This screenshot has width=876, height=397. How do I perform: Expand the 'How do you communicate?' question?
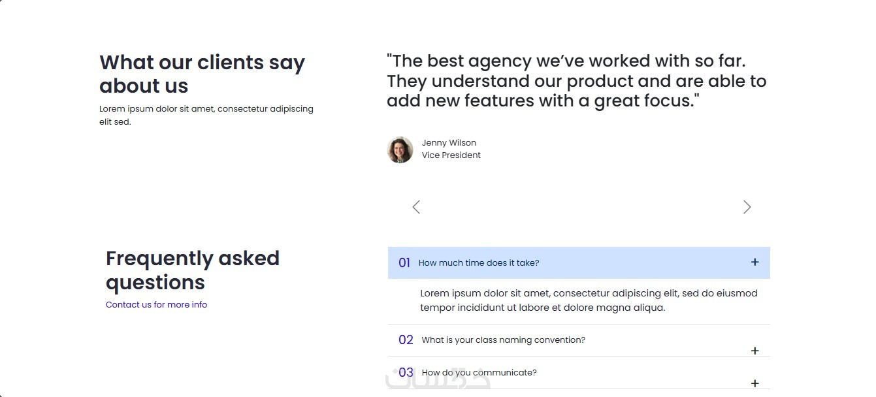(479, 373)
